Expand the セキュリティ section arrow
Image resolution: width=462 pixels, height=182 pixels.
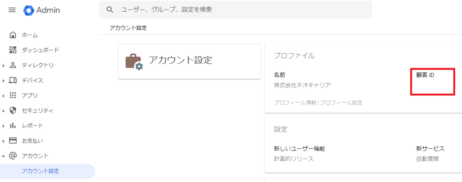pyautogui.click(x=4, y=110)
